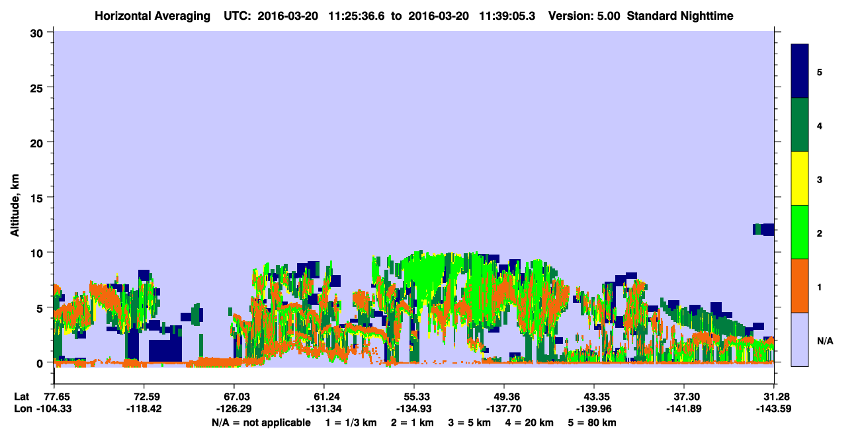This screenshot has width=860, height=441.
Task: Click the '3 = 5 km' legend entry
Action: [470, 422]
